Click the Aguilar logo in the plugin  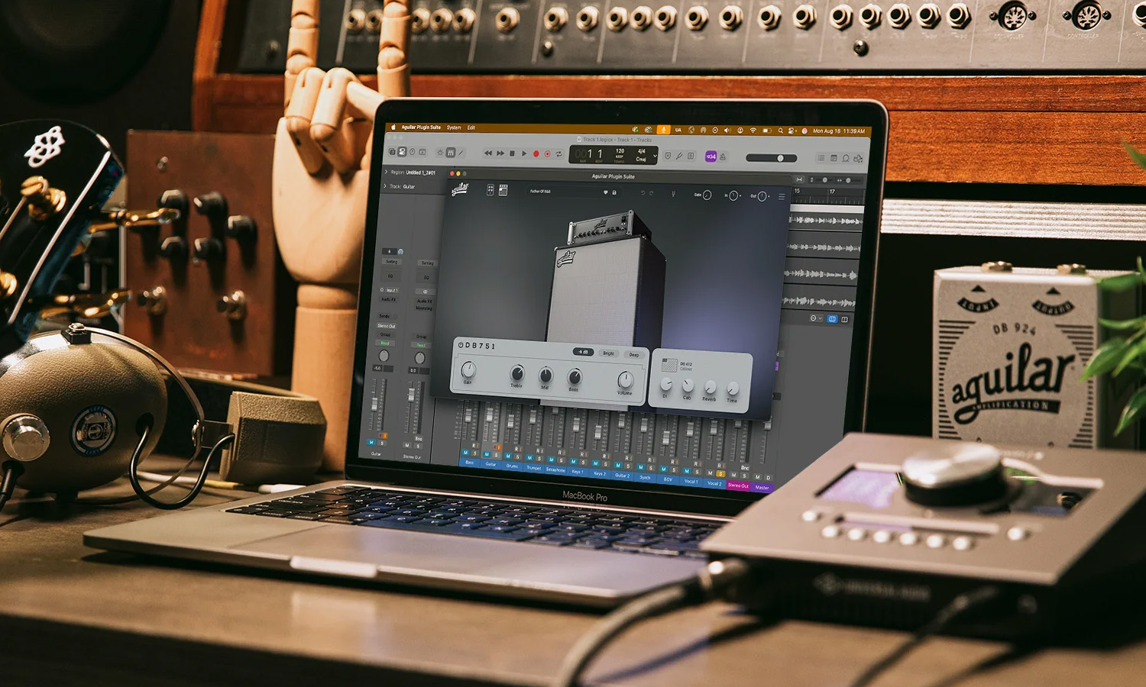click(460, 189)
